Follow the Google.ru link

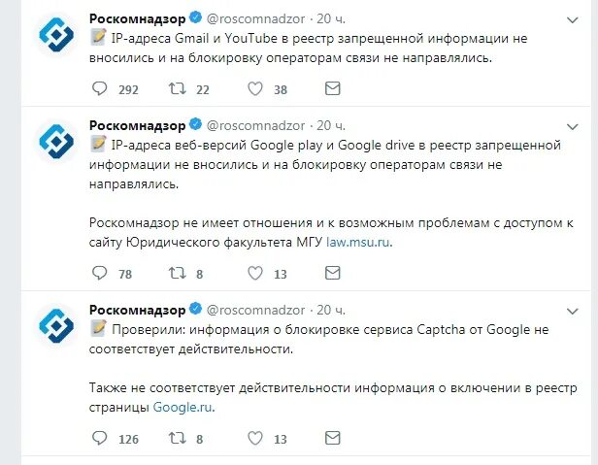[x=183, y=408]
